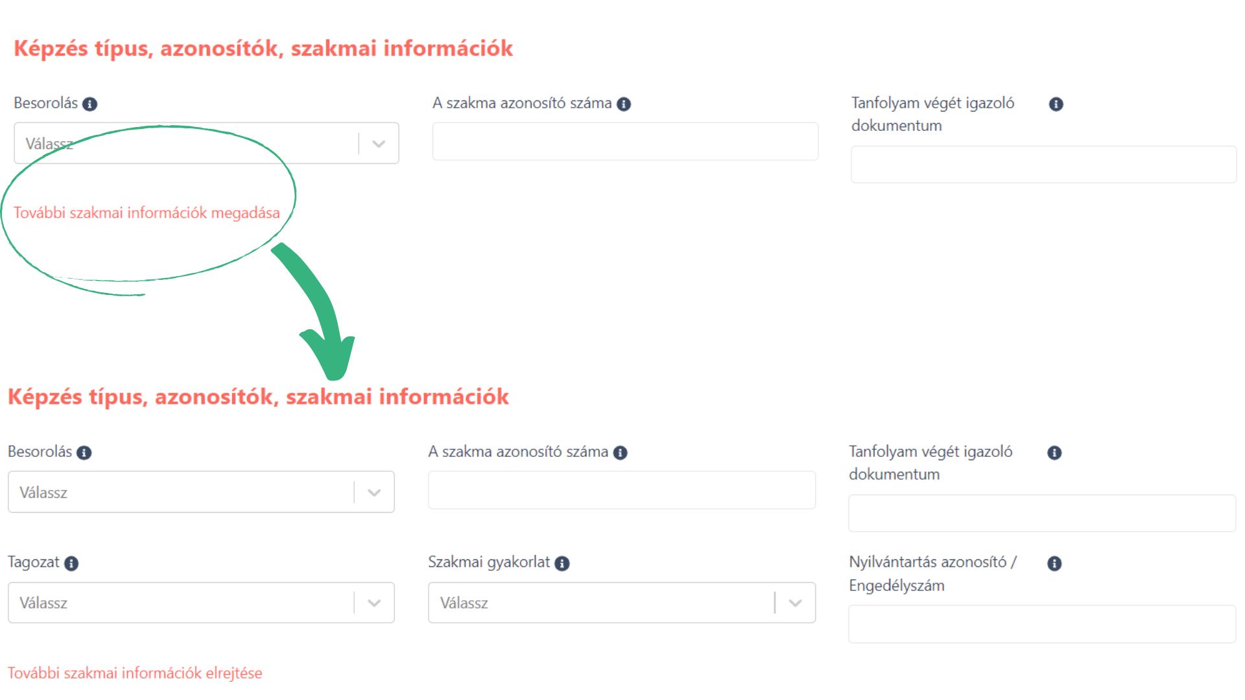Focus upper A szakma azonosító száma input field
Viewport: 1245px width, 700px height.
tap(625, 141)
